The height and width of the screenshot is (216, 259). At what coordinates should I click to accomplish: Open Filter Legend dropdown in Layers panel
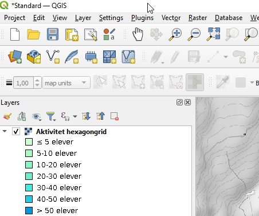[x=51, y=116]
